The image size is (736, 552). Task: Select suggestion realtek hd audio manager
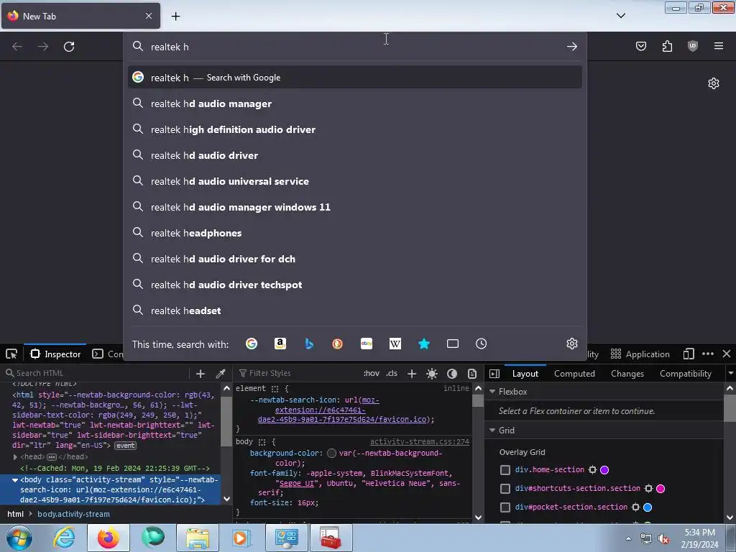pos(355,103)
